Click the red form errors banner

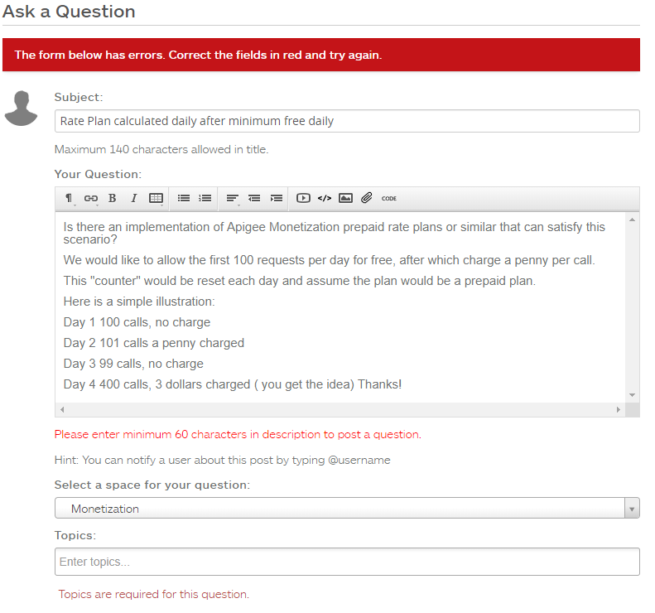pos(321,55)
